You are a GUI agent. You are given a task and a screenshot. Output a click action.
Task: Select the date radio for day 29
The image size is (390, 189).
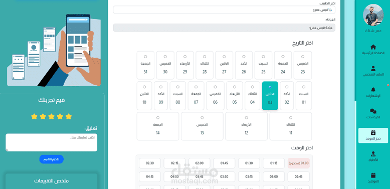185,57
